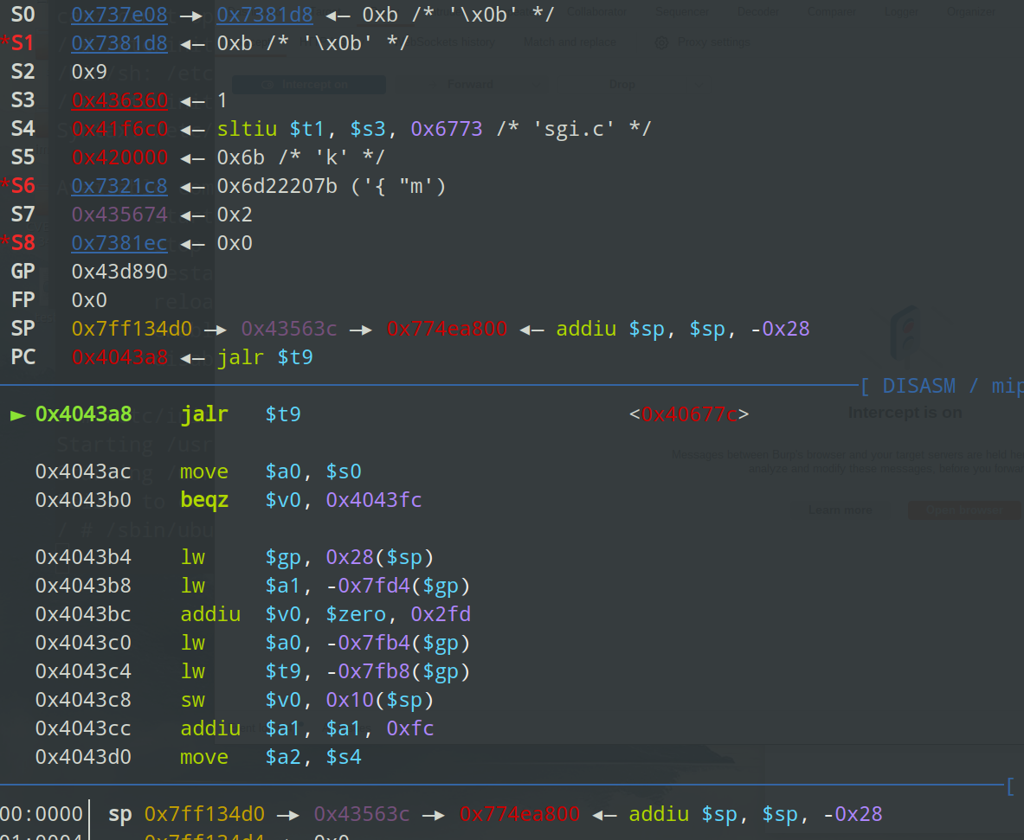Click the 0x737e08 address link in S0

pyautogui.click(x=119, y=14)
